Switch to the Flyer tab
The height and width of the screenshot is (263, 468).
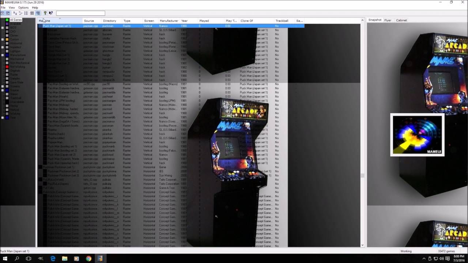tap(388, 20)
